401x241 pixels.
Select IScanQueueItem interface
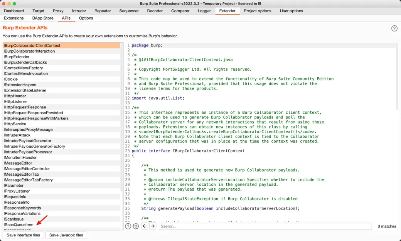click(x=61, y=225)
